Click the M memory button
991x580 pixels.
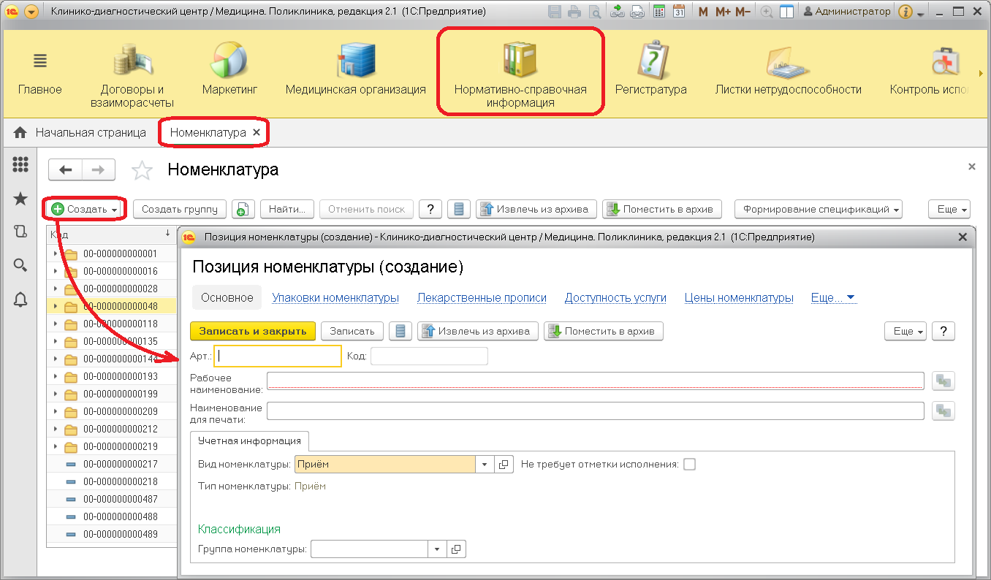pos(703,12)
